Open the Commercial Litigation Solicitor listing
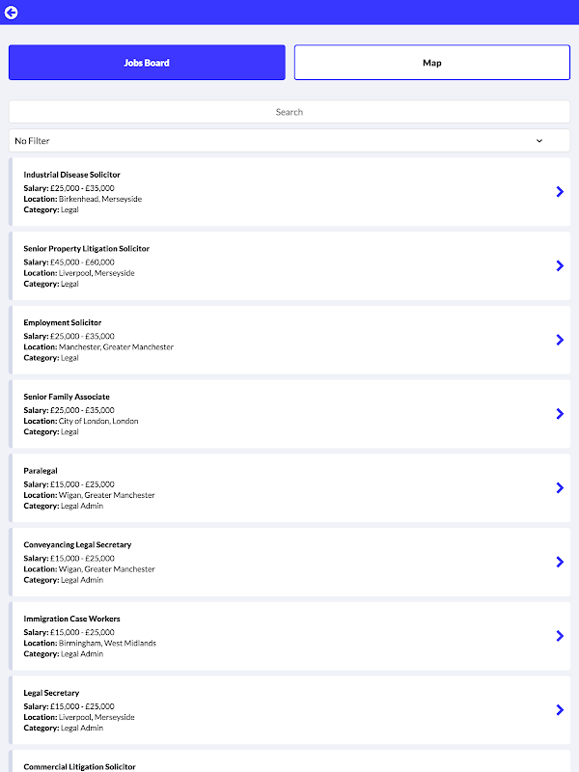Screen dimensions: 579x772 coord(289,761)
